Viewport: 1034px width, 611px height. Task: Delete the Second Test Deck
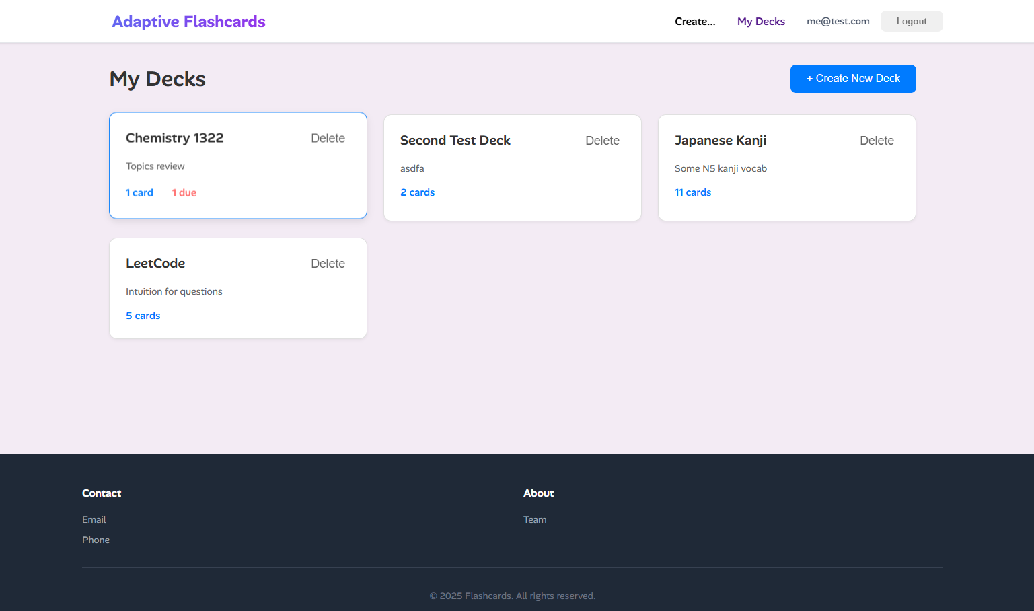pyautogui.click(x=602, y=141)
